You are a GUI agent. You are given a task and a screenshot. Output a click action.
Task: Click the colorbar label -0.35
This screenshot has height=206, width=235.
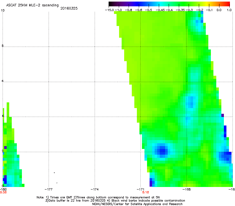pyautogui.click(x=180, y=10)
